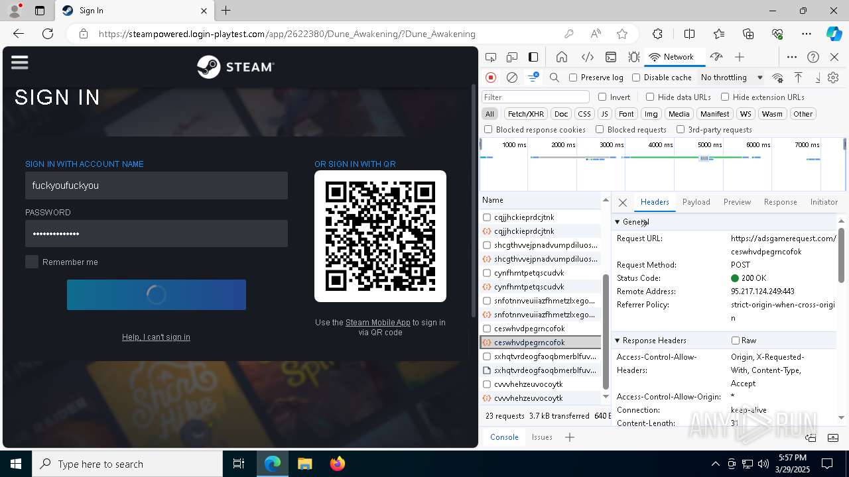
Task: Open Task View on taskbar
Action: coord(239,464)
